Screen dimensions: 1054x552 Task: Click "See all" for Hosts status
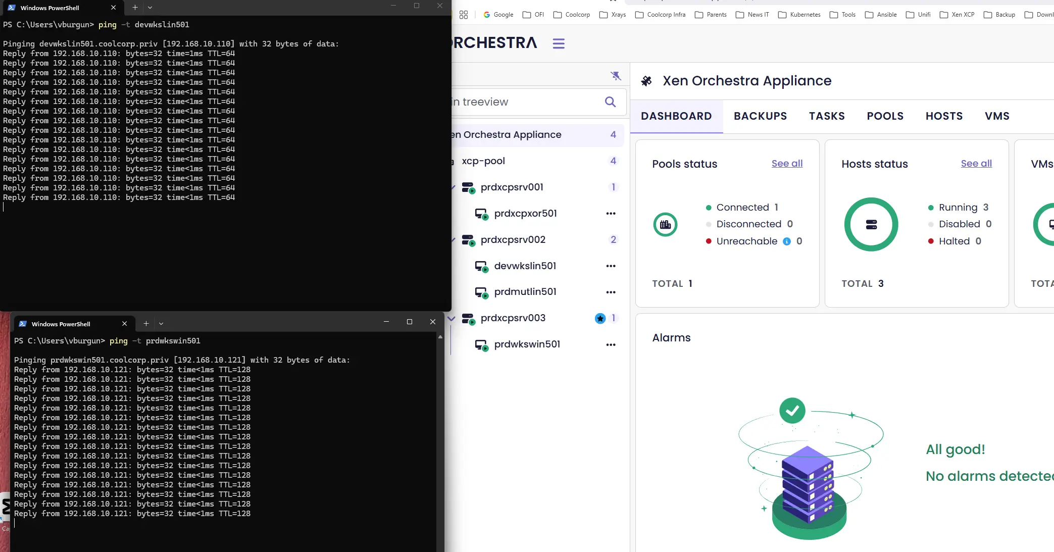pyautogui.click(x=976, y=163)
